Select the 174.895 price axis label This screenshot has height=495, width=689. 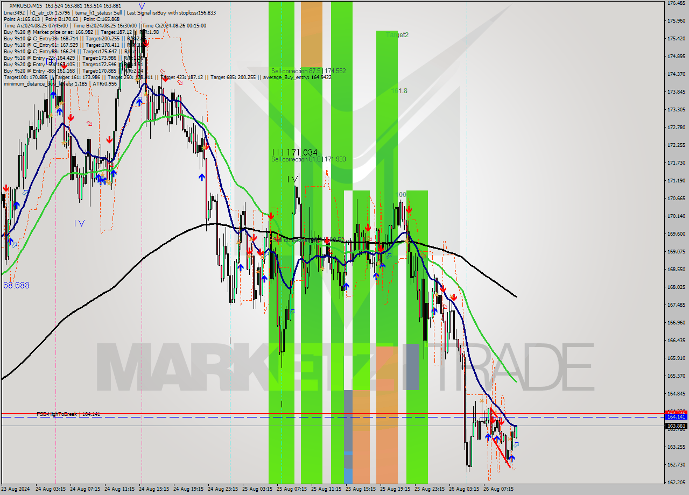(676, 56)
